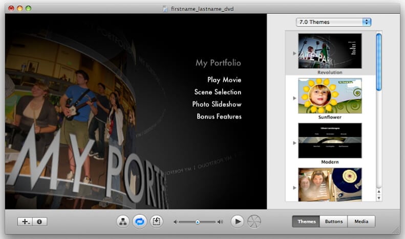The width and height of the screenshot is (405, 239).
Task: Click the Bonus Features menu button
Action: (x=219, y=116)
